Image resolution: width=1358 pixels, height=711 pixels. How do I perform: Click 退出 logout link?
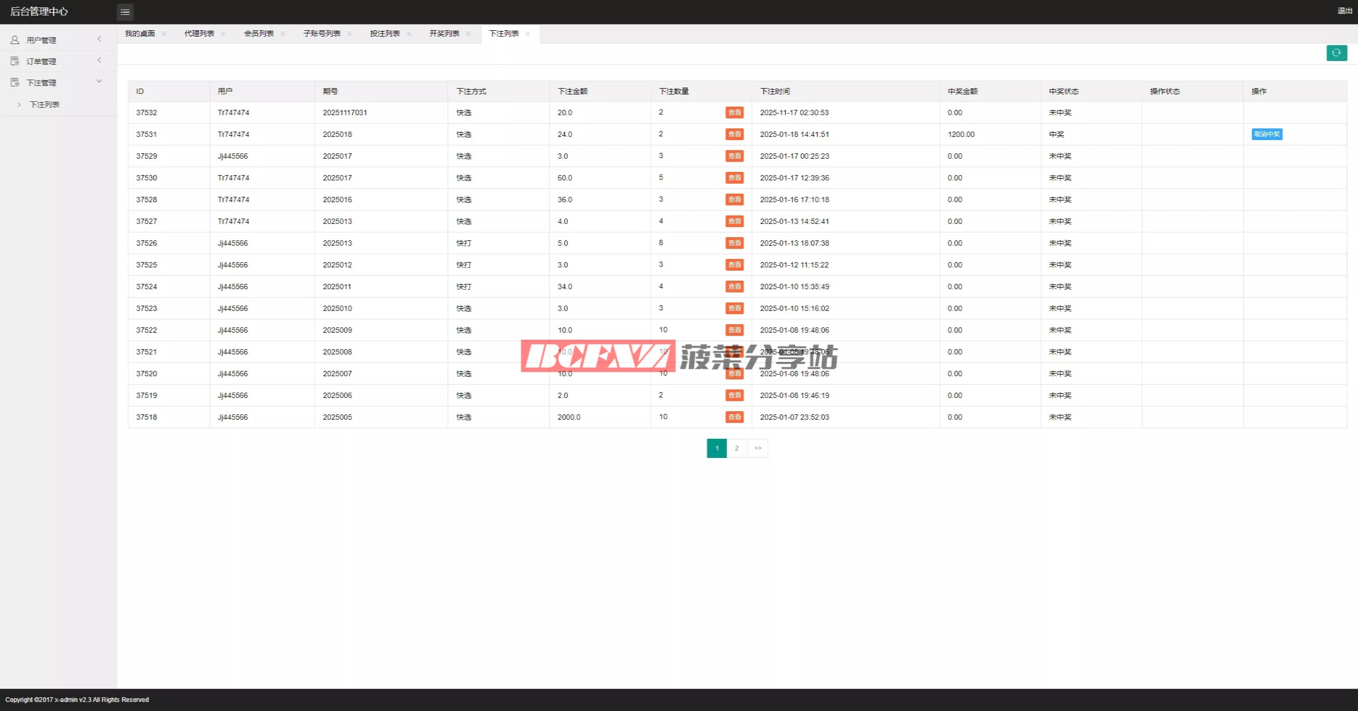click(1345, 11)
